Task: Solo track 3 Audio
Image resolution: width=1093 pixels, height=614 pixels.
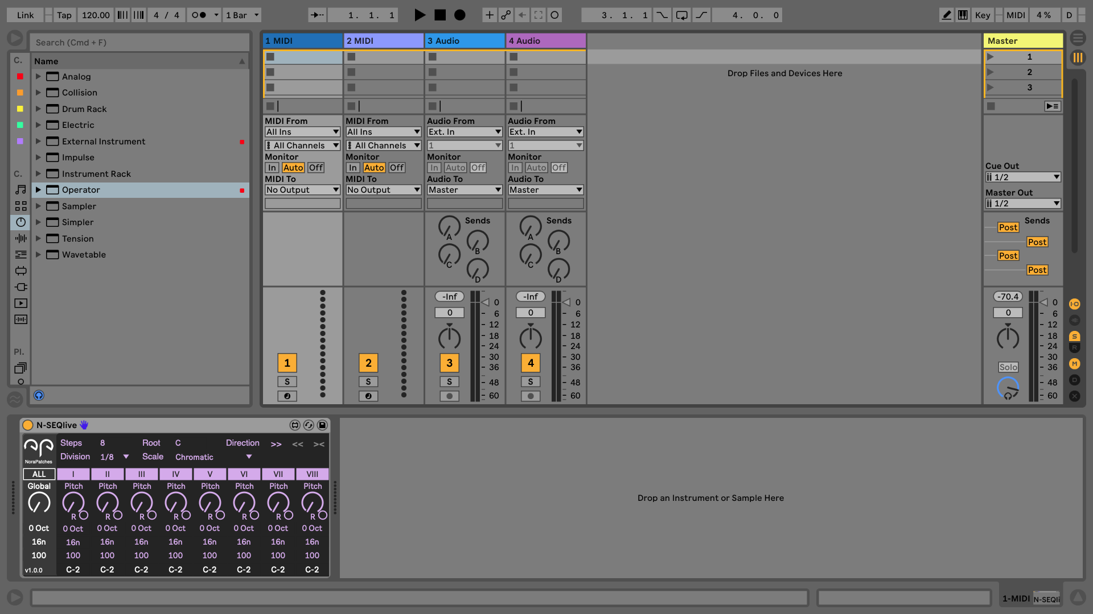Action: point(449,382)
